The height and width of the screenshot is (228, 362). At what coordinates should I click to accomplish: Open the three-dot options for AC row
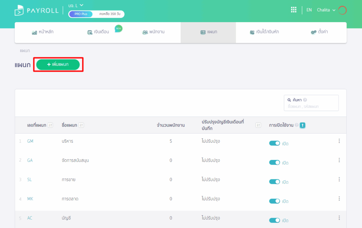click(x=339, y=218)
